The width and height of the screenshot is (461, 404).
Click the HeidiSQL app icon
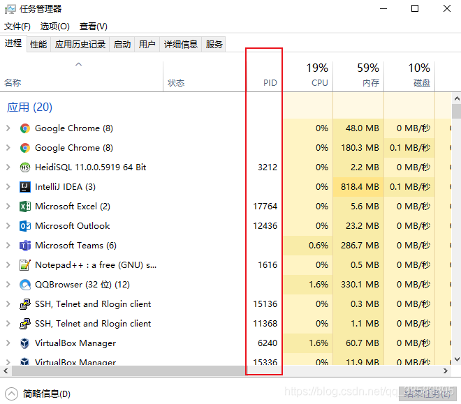25,167
